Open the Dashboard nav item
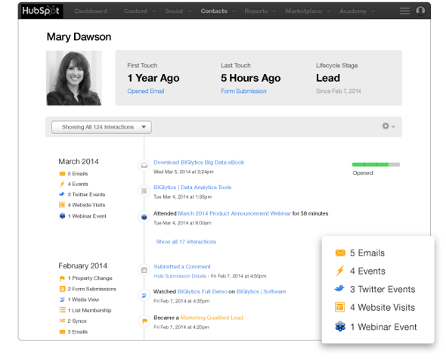 pos(91,11)
